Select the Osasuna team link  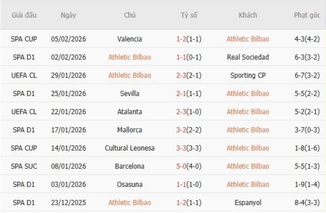tap(129, 184)
